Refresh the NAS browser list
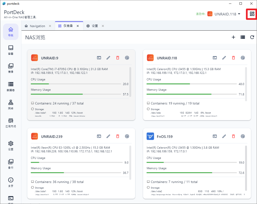This screenshot has width=257, height=204. pyautogui.click(x=252, y=37)
